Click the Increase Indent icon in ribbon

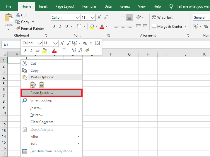pyautogui.click(x=145, y=26)
